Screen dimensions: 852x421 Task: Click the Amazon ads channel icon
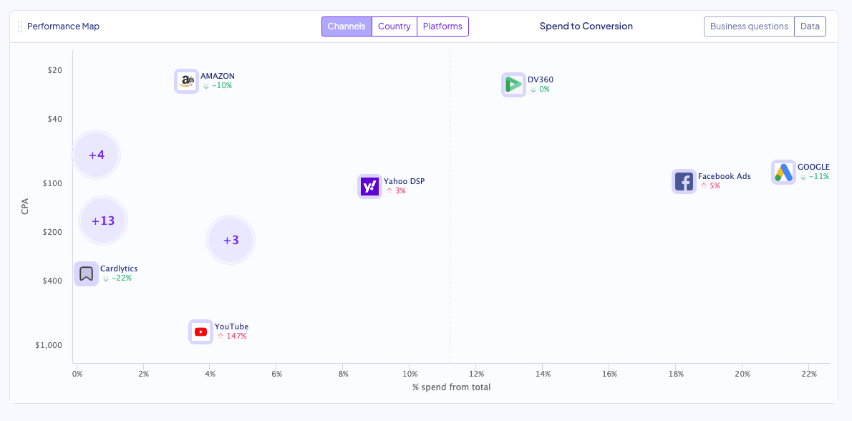[x=186, y=82]
